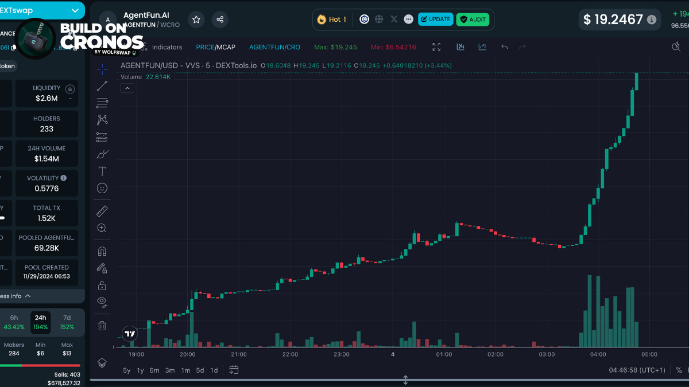689x387 pixels.
Task: Click the trash remove drawings icon
Action: tap(102, 326)
